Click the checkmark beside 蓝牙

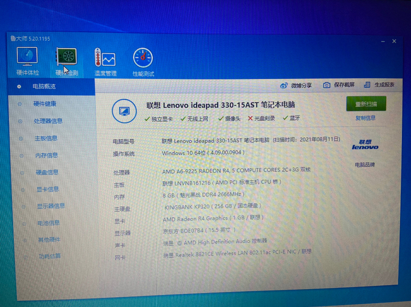(x=286, y=118)
